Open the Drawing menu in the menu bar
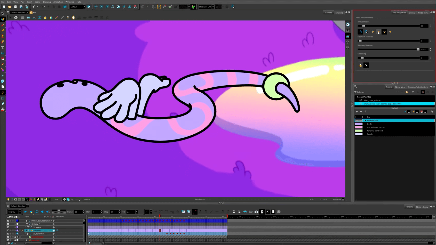This screenshot has height=245, width=436. click(47, 2)
